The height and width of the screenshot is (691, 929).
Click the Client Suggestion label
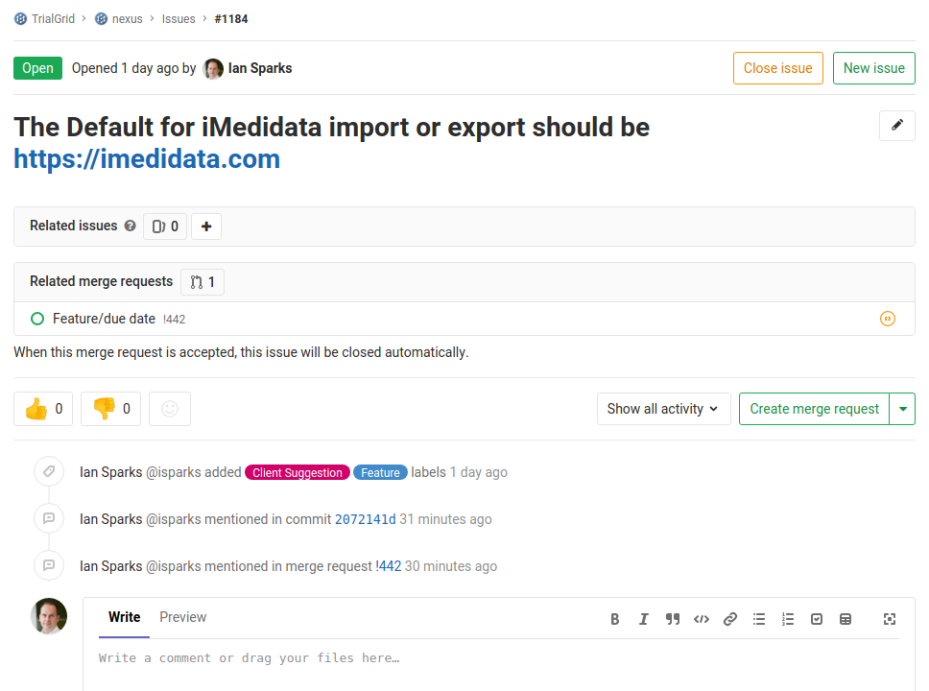point(298,472)
